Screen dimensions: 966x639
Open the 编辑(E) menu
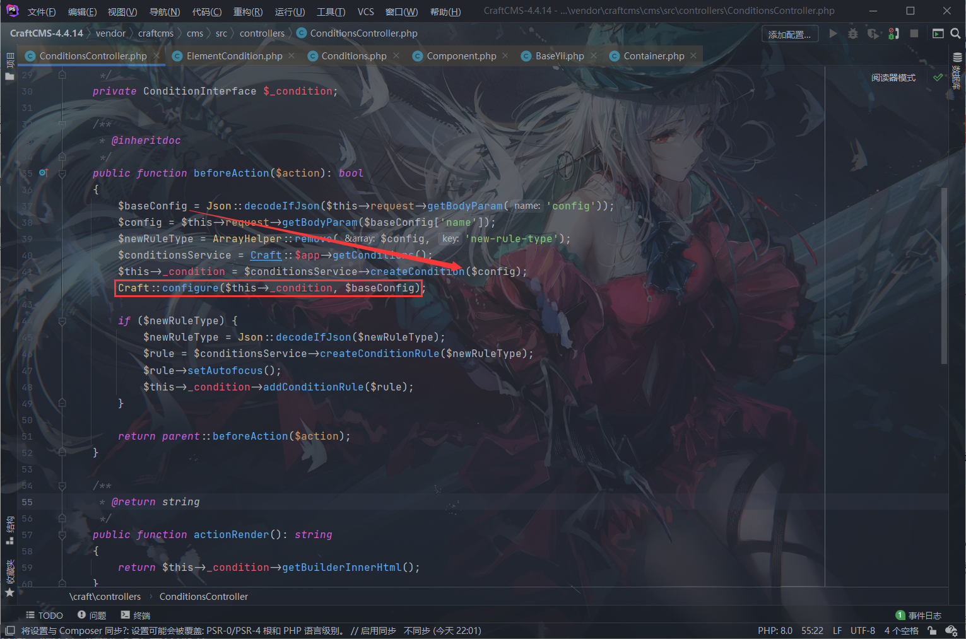[82, 11]
